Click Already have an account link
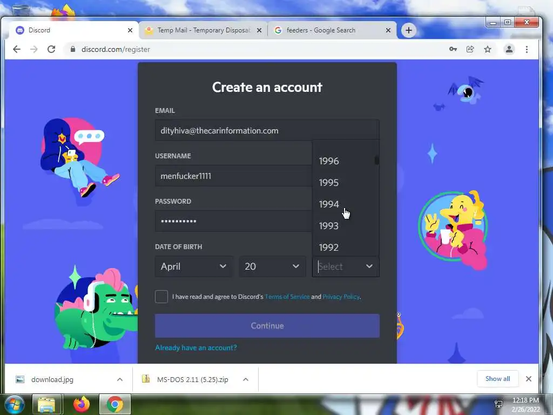Screen dimensions: 553x415 pos(196,347)
